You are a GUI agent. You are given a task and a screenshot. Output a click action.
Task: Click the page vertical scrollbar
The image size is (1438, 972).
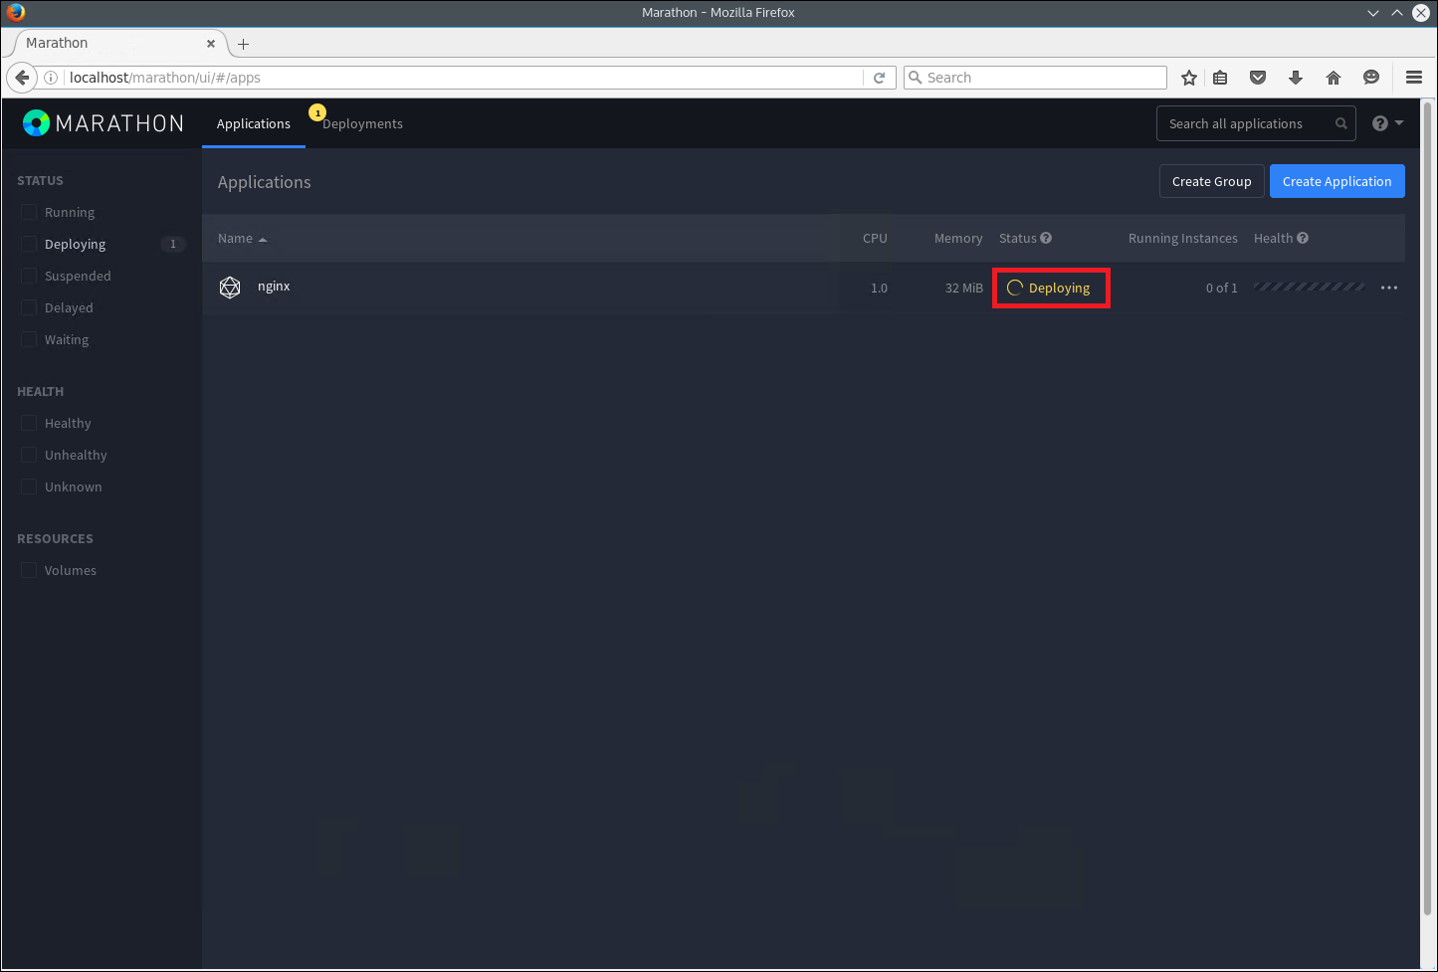coord(1428,507)
